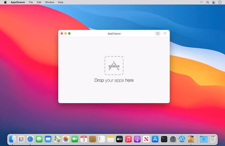Open the Music app in dock
This screenshot has height=146, width=225.
click(128, 139)
